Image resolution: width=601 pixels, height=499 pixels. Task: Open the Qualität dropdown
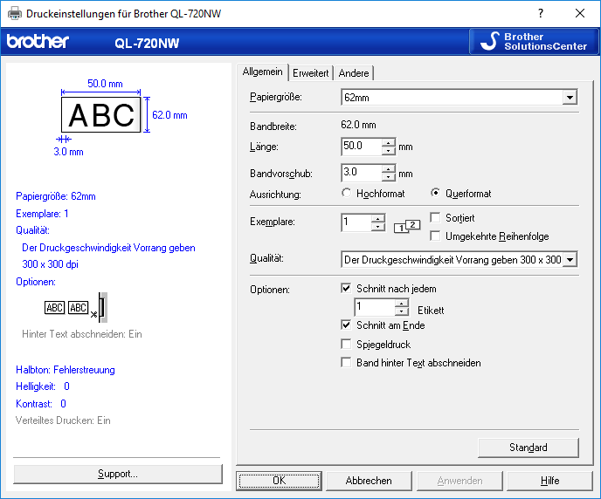570,260
